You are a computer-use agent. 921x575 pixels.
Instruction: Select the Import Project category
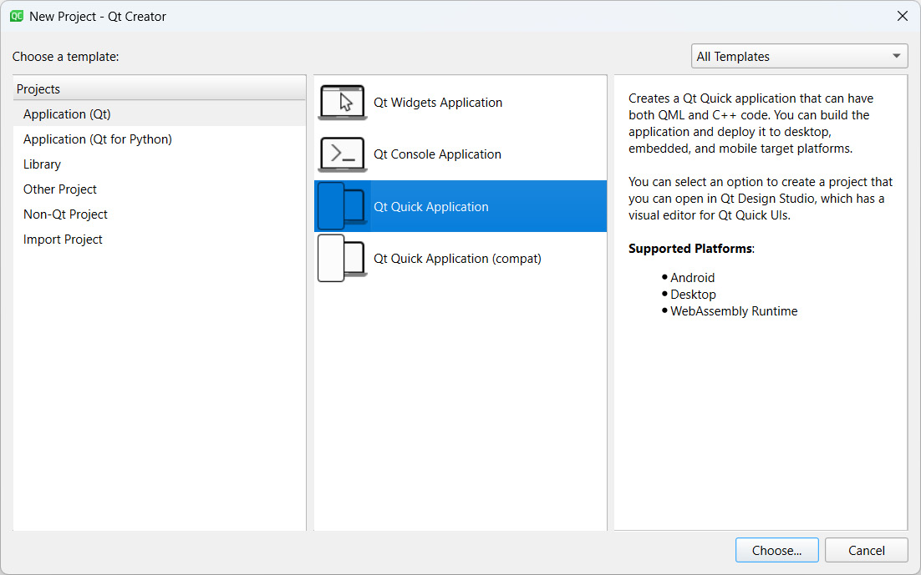pyautogui.click(x=159, y=240)
